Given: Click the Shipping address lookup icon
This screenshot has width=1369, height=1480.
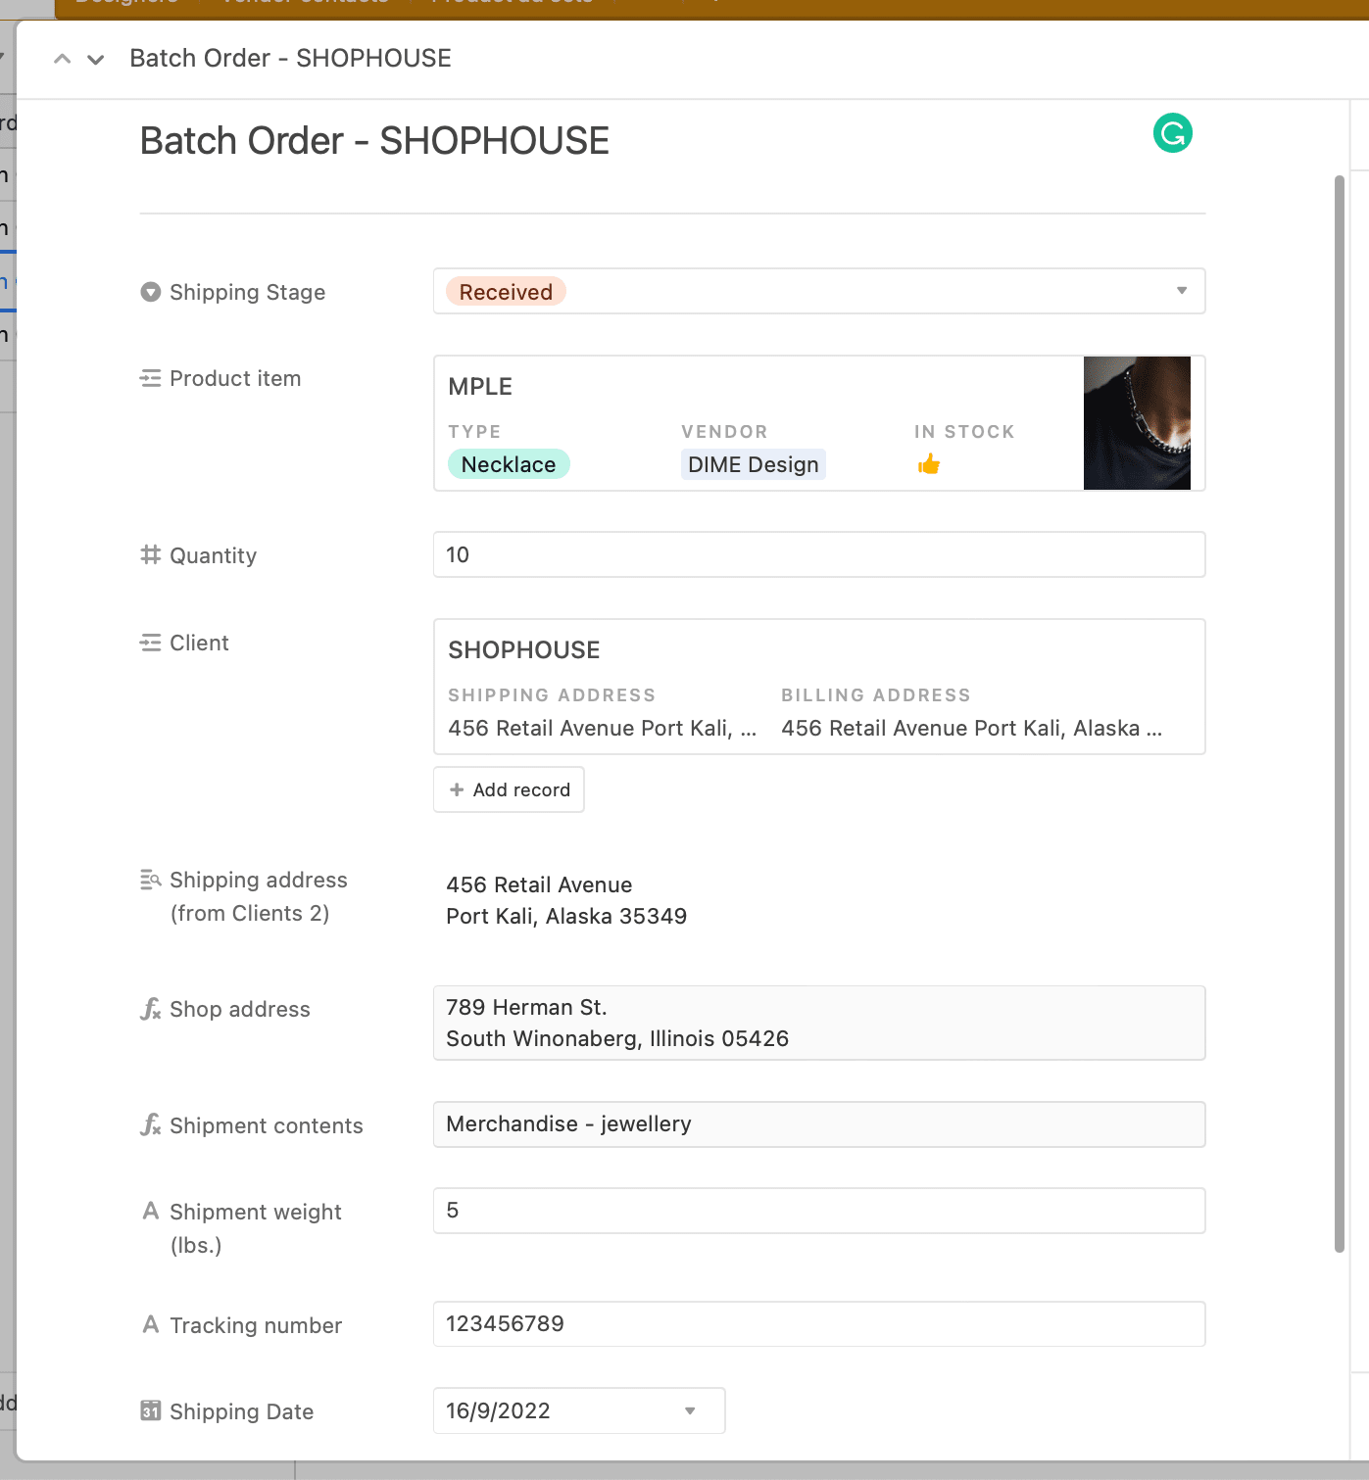Looking at the screenshot, I should [150, 879].
